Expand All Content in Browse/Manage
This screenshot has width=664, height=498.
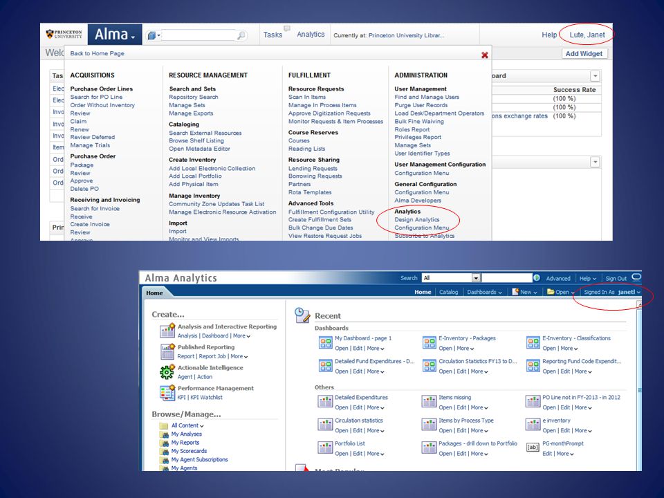coord(187,425)
